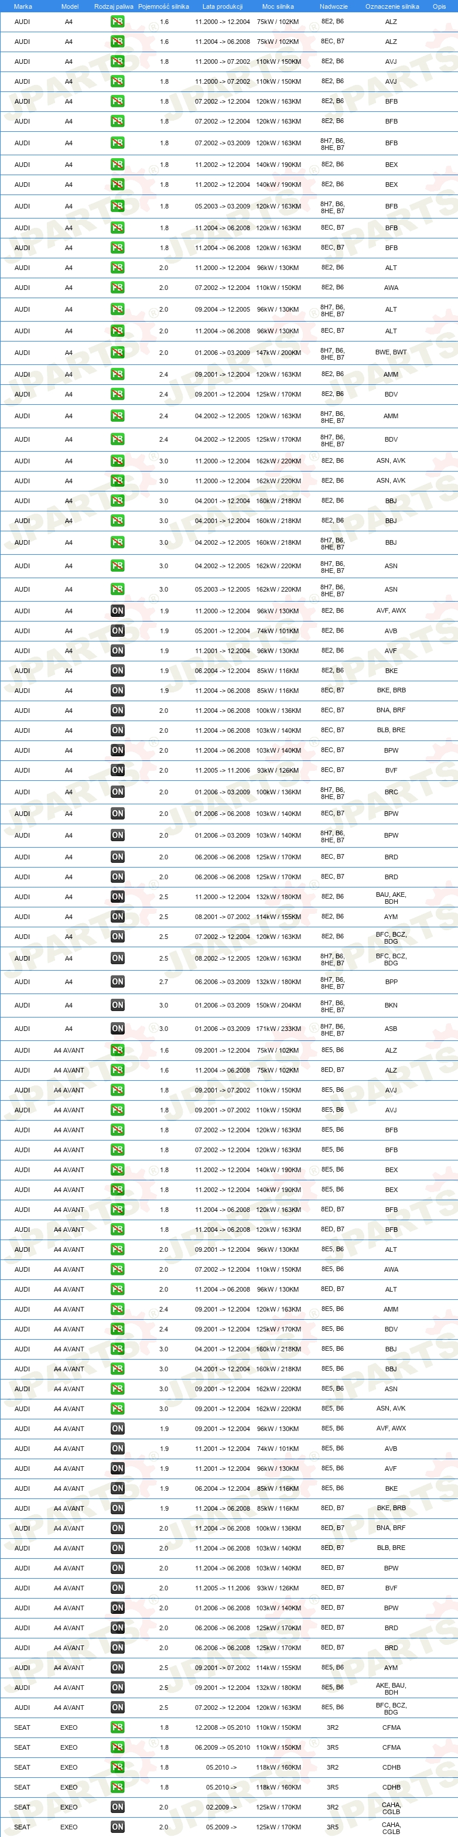
Task: Click petrol icon in A4 AVANT AMM row
Action: click(x=118, y=1309)
